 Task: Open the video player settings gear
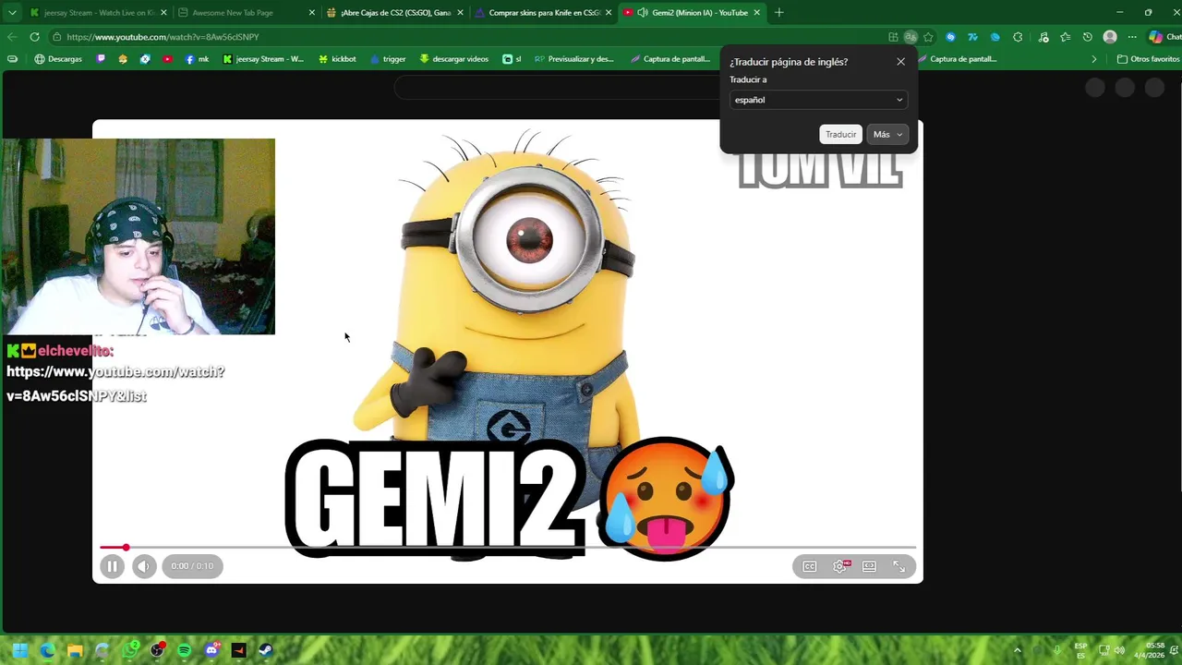point(840,566)
